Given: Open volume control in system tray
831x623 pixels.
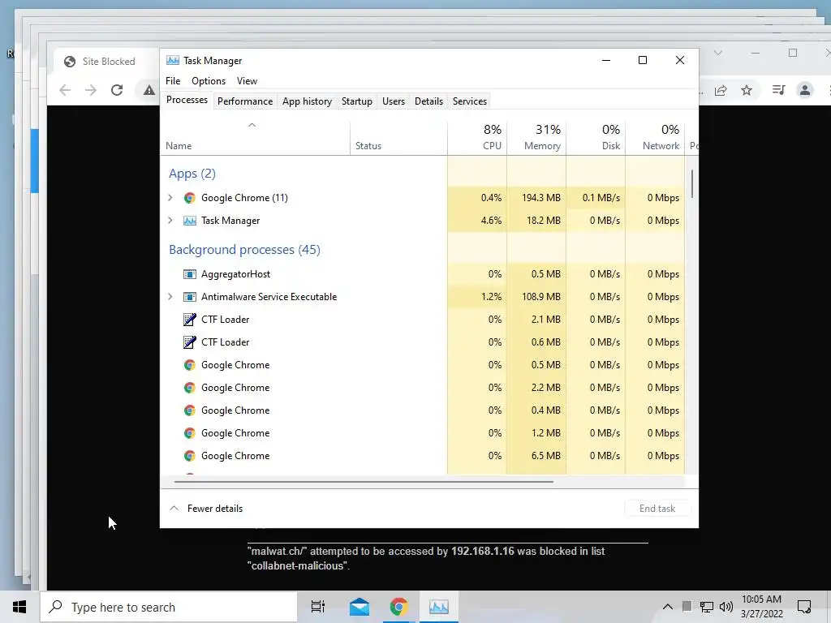Looking at the screenshot, I should (x=726, y=607).
